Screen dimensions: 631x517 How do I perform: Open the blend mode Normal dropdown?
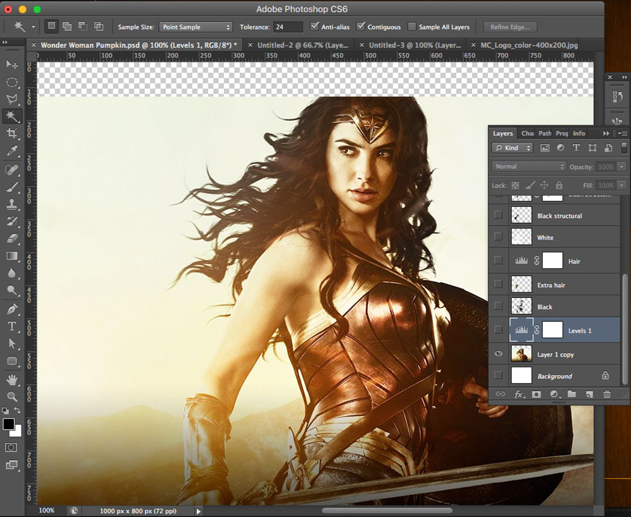click(x=529, y=167)
